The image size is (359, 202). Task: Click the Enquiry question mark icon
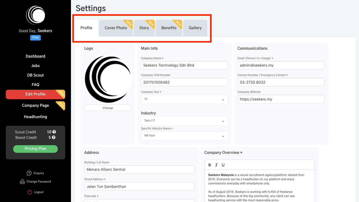tap(29, 173)
